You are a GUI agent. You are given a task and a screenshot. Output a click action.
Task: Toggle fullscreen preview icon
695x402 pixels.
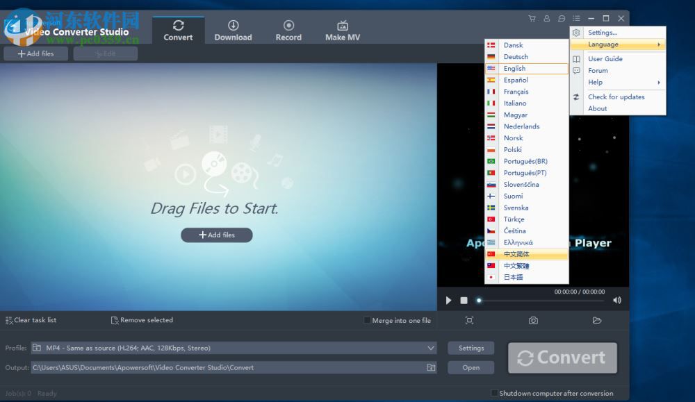(x=469, y=321)
